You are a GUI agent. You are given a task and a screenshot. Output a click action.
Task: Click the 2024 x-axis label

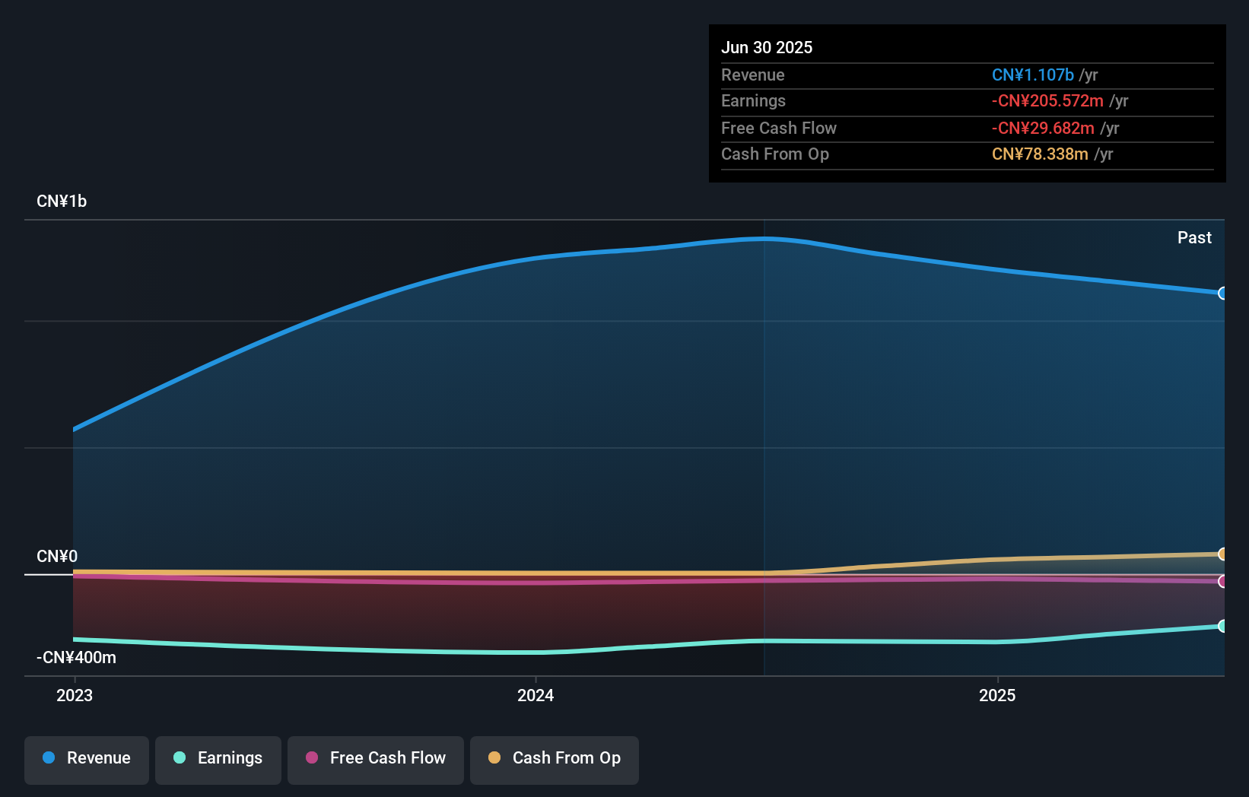536,695
